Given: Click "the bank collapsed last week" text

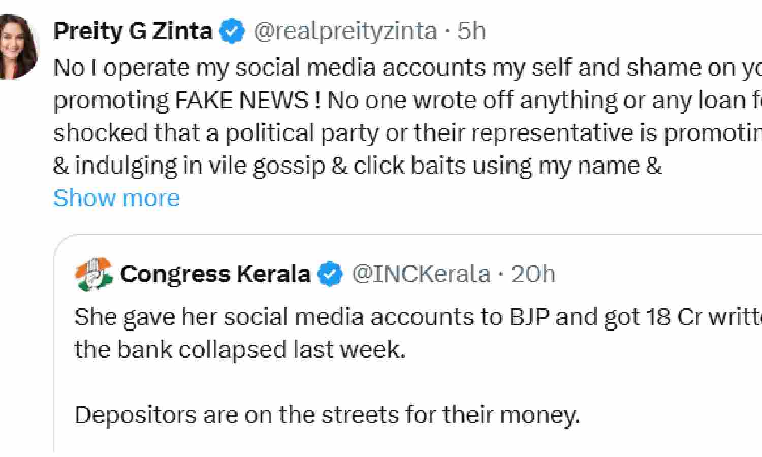Looking at the screenshot, I should [x=240, y=349].
